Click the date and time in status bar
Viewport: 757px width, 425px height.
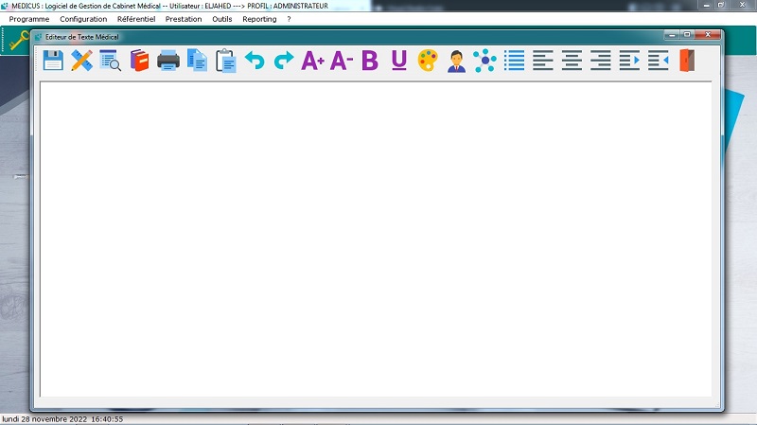pyautogui.click(x=62, y=419)
